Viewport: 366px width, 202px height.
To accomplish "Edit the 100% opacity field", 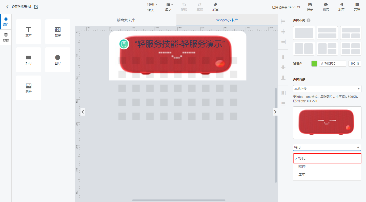I will click(x=355, y=64).
